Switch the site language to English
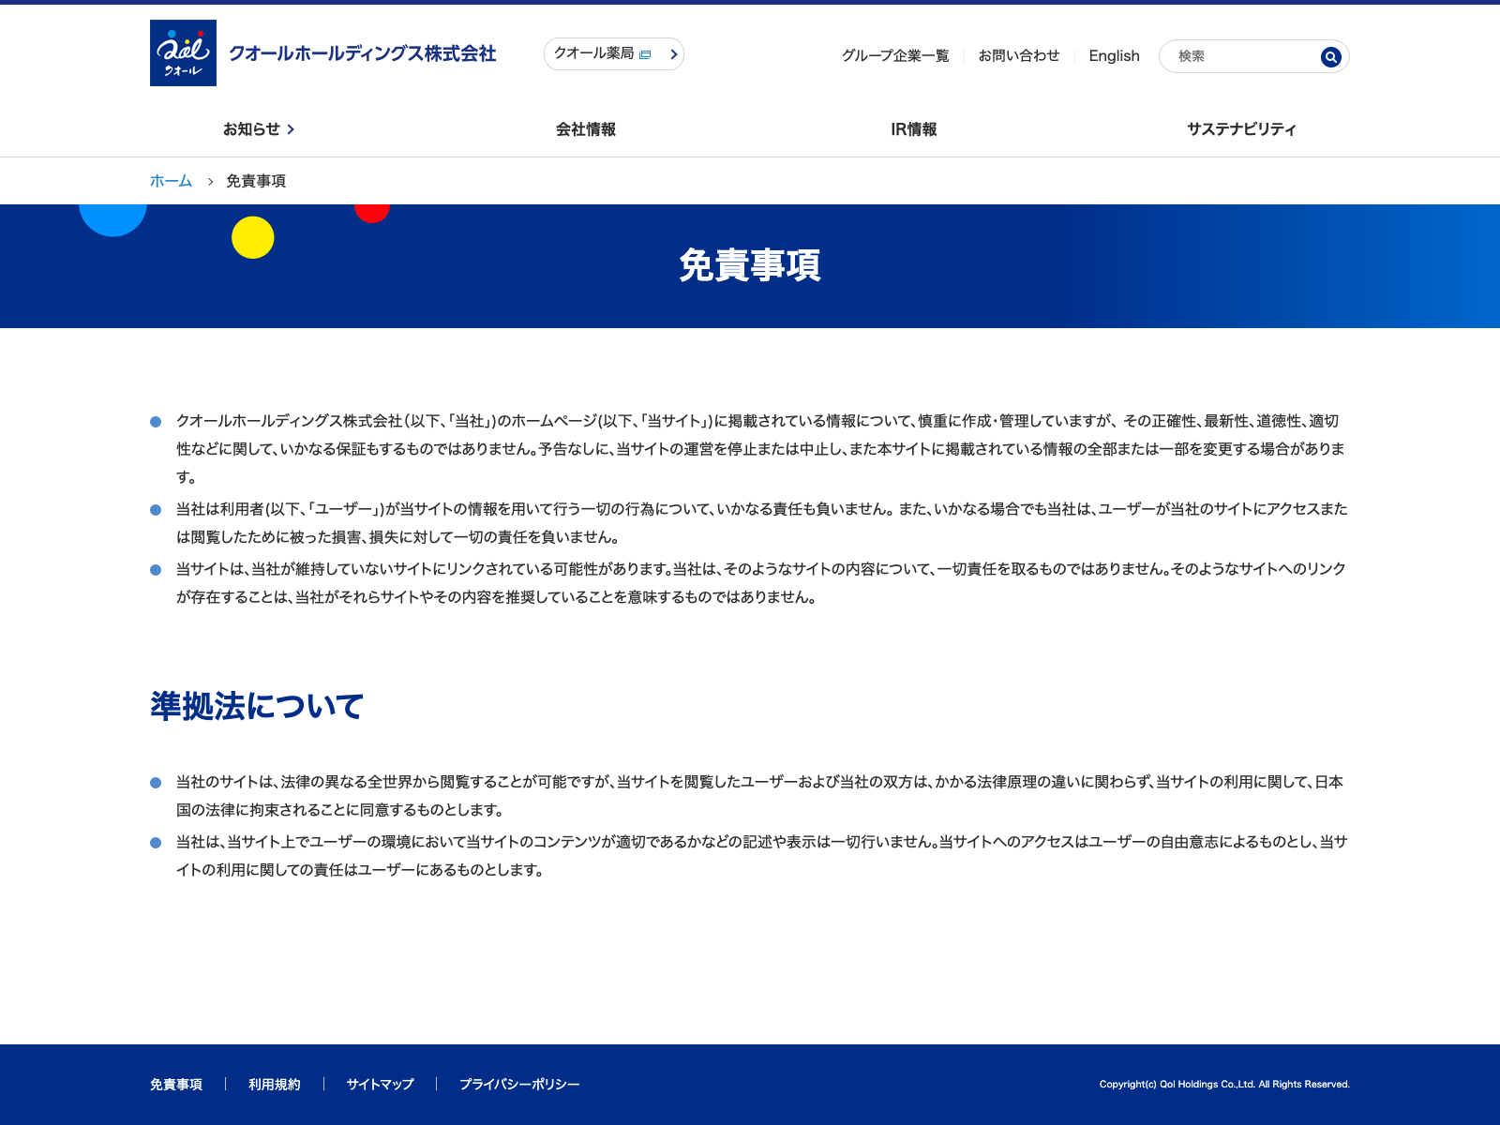 (1114, 56)
